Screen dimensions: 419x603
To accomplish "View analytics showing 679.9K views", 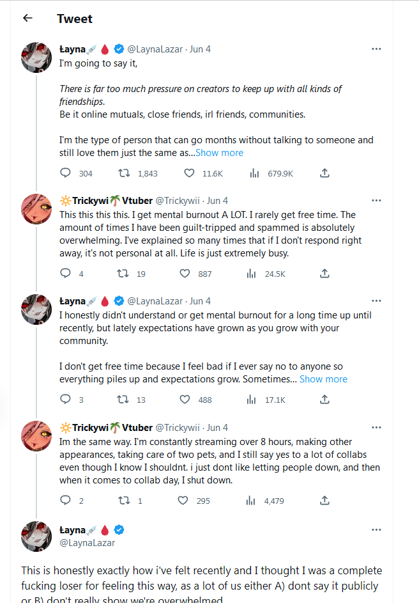I will pyautogui.click(x=254, y=173).
